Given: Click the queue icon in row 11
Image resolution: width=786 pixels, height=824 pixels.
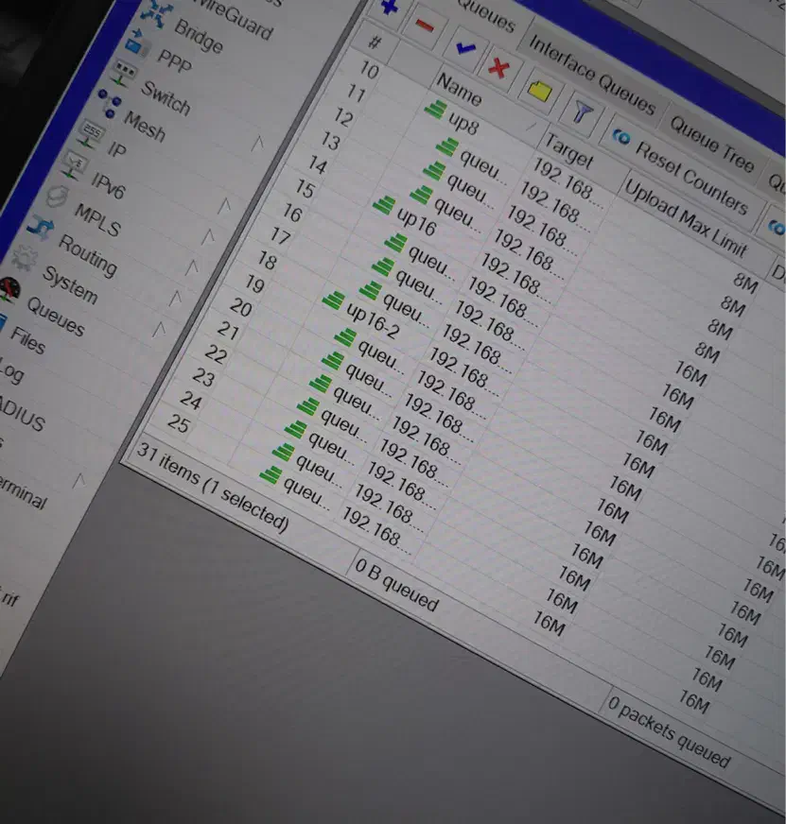Looking at the screenshot, I should 447,147.
